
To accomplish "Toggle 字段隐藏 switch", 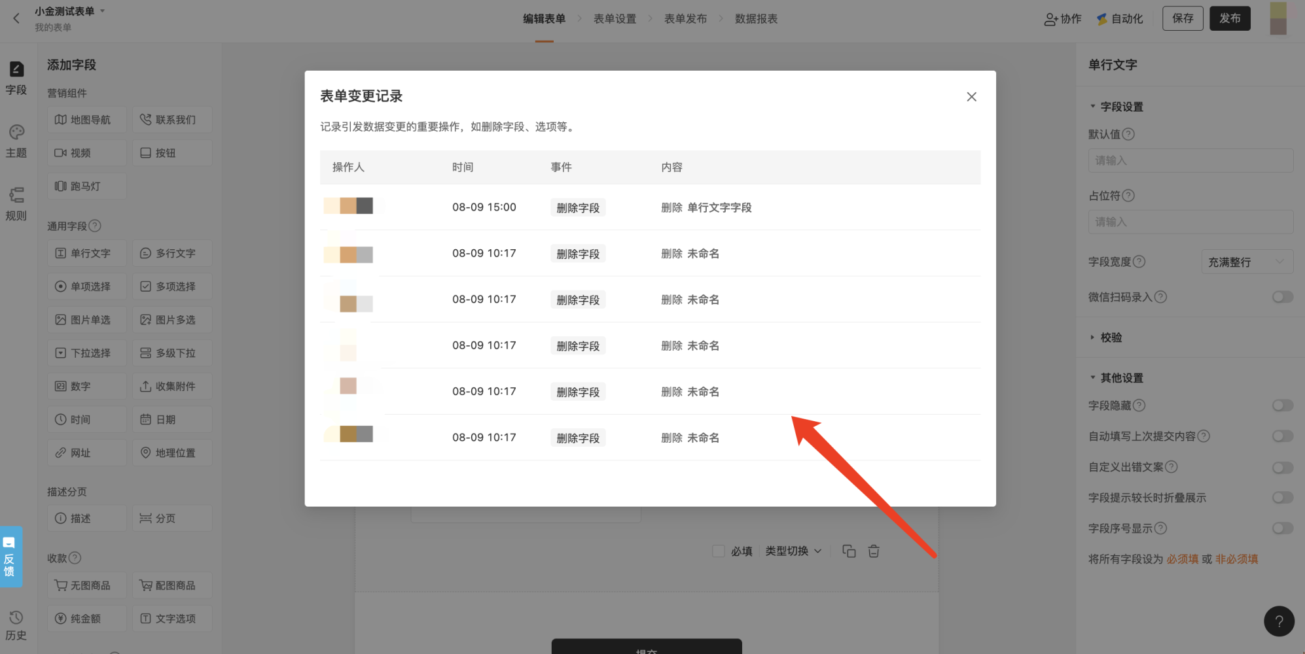I will [1283, 405].
